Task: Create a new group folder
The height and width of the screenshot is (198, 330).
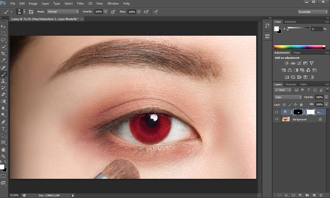Action: coord(307,195)
